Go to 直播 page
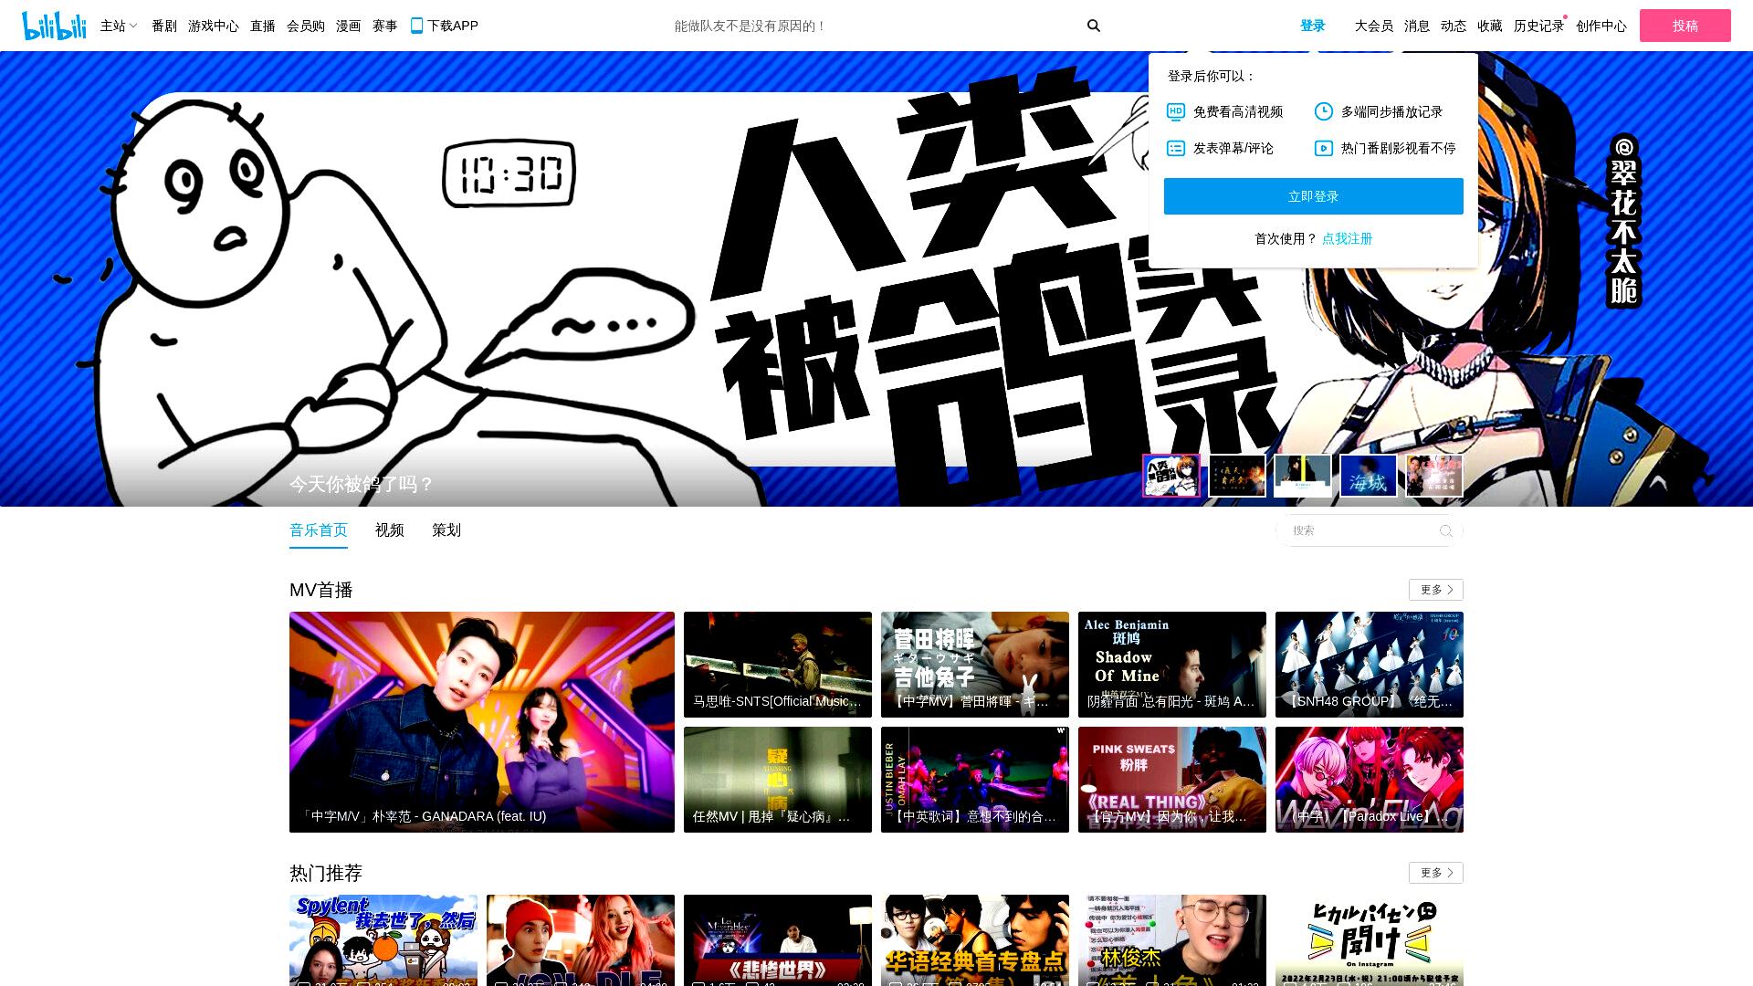Image resolution: width=1753 pixels, height=986 pixels. (x=263, y=26)
